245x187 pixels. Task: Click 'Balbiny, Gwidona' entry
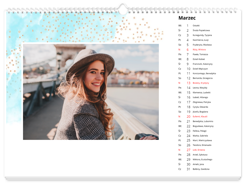[x=201, y=169]
